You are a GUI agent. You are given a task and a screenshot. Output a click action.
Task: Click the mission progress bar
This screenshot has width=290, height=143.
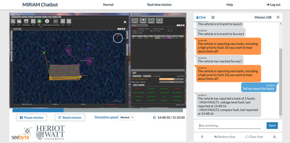pos(98,110)
